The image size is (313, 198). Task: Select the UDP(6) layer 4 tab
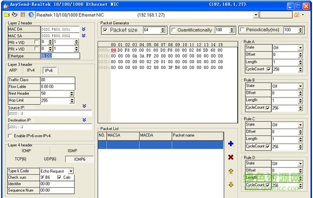pyautogui.click(x=50, y=159)
